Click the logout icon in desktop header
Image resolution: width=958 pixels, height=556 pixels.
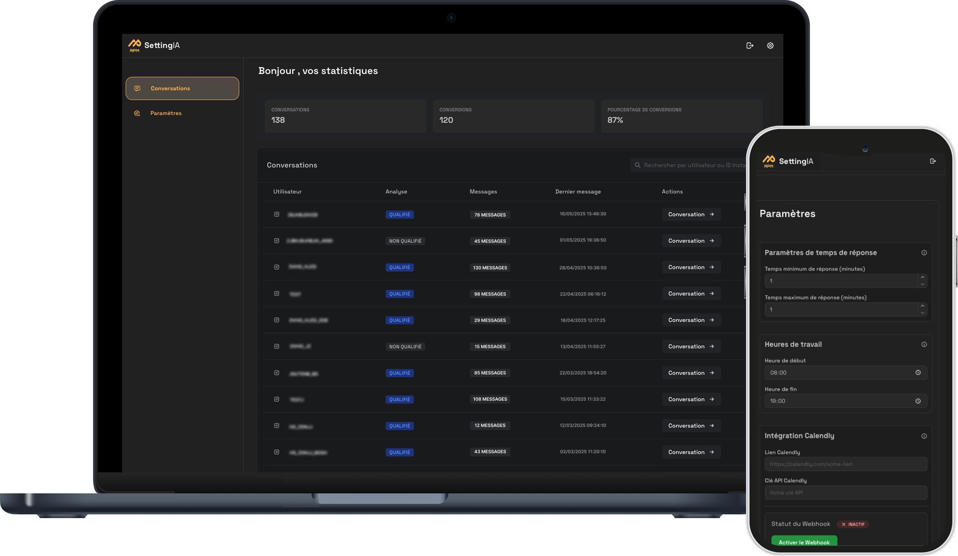(749, 45)
